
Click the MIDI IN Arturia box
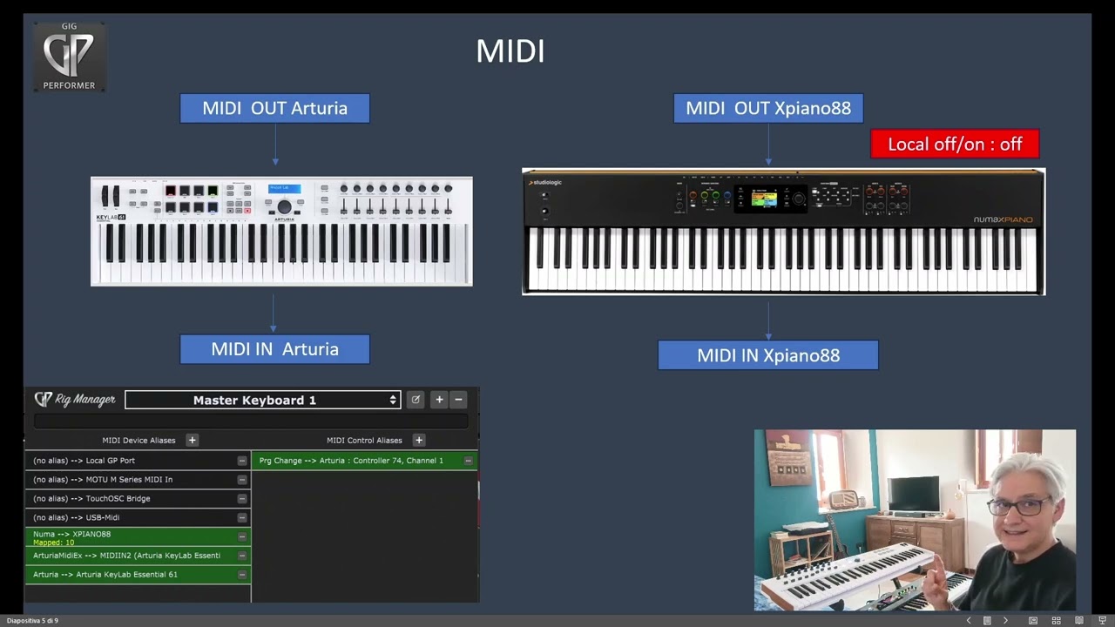[x=275, y=349]
